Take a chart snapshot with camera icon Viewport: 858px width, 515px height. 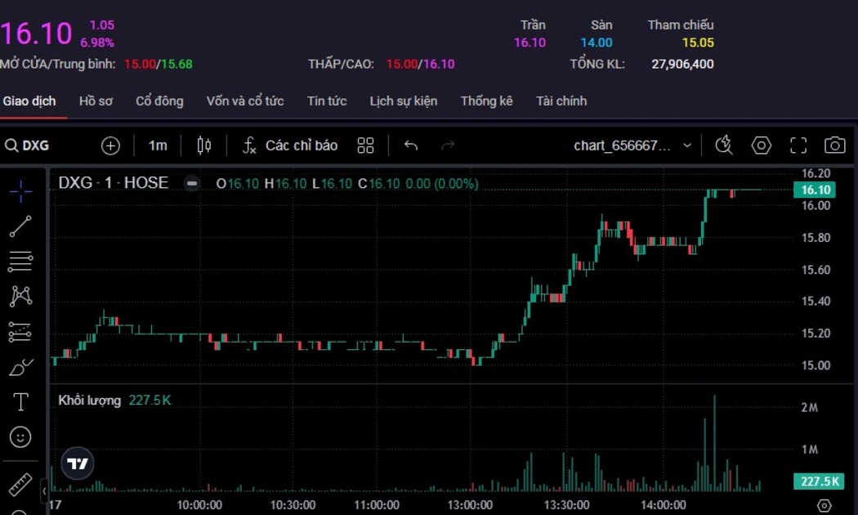[x=834, y=146]
